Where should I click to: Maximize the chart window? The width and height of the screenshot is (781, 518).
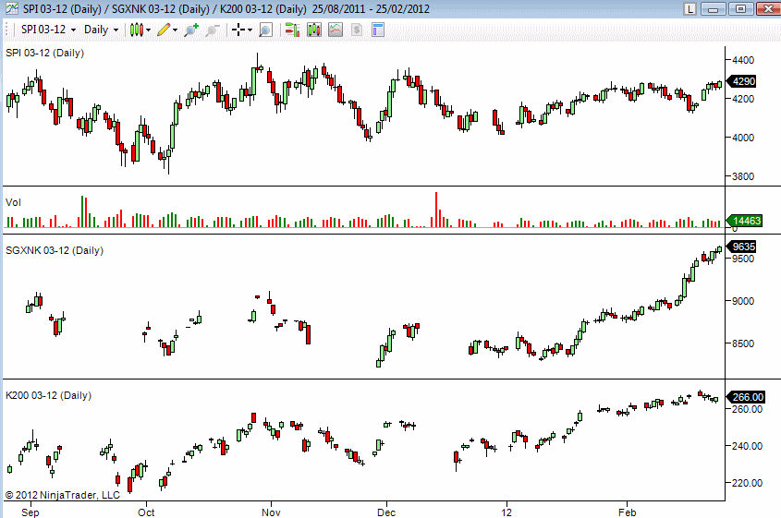click(740, 8)
